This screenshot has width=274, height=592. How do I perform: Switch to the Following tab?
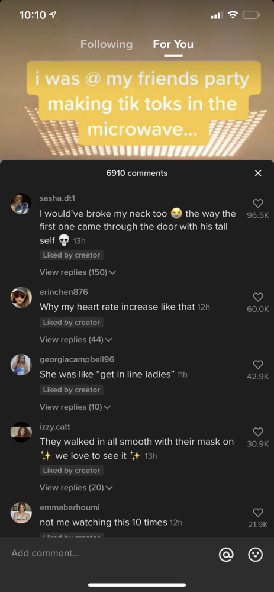point(107,44)
